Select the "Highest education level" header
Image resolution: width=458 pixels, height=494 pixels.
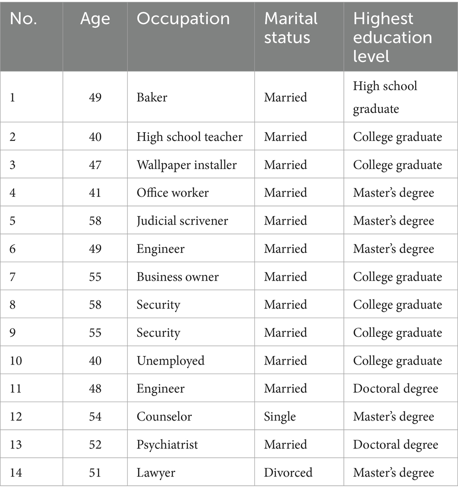coord(392,36)
